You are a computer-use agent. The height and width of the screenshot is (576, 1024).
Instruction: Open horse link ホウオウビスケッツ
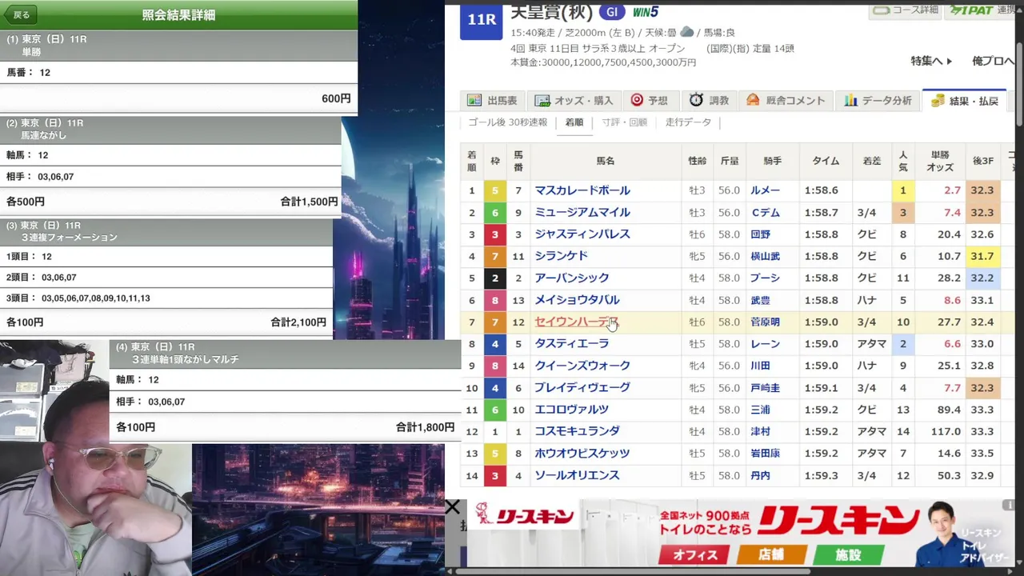(582, 453)
